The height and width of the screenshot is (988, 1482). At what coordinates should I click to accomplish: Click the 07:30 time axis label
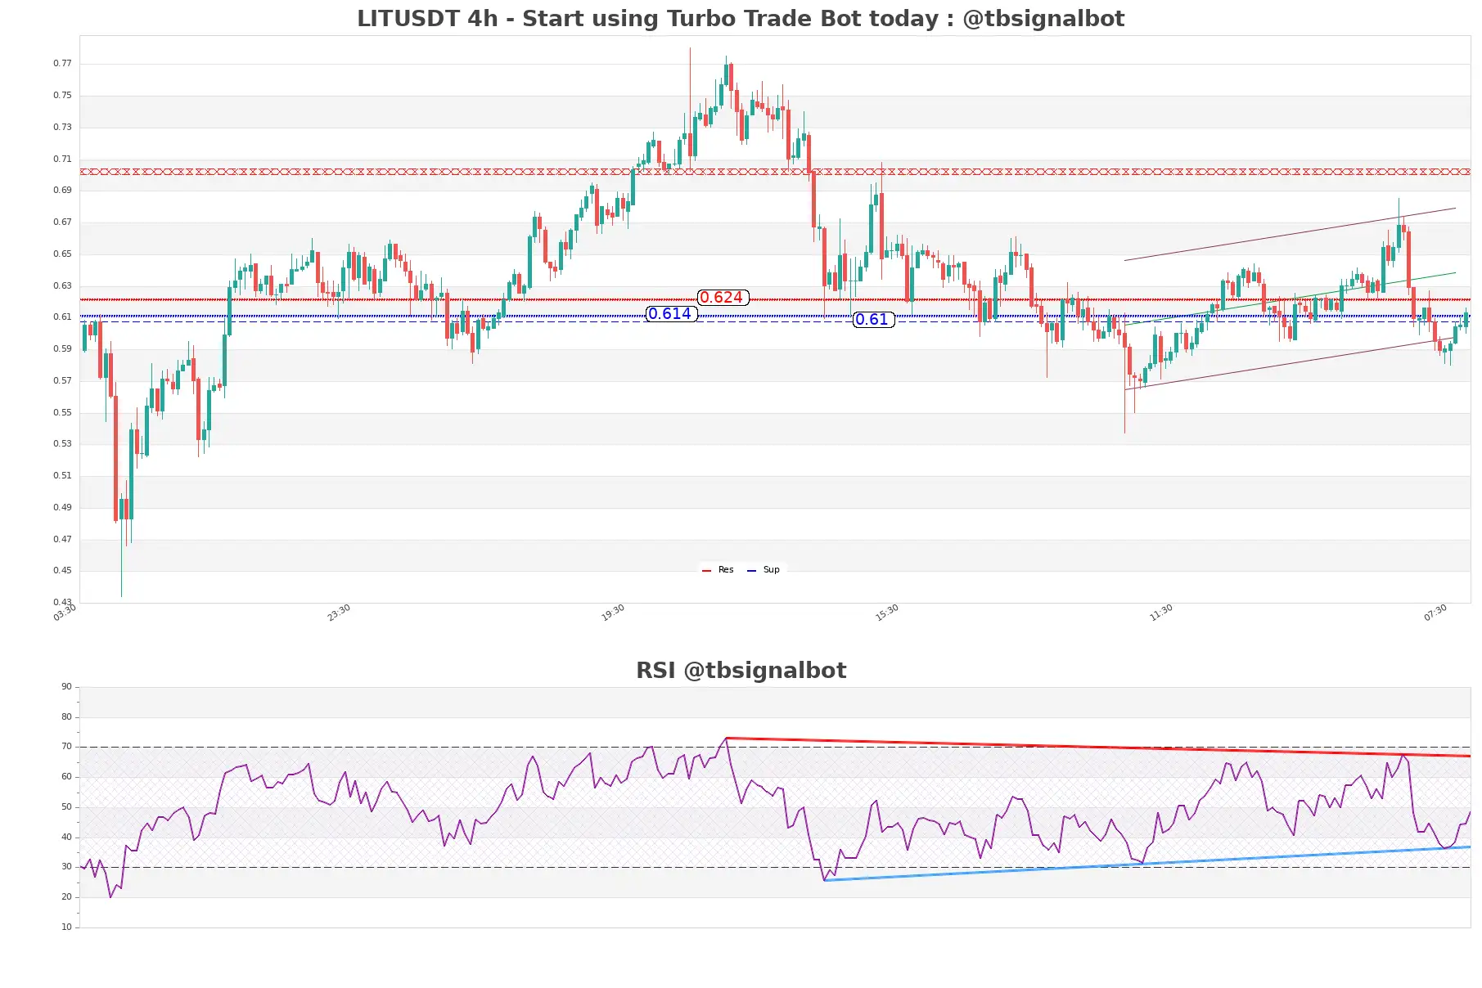click(x=1435, y=613)
